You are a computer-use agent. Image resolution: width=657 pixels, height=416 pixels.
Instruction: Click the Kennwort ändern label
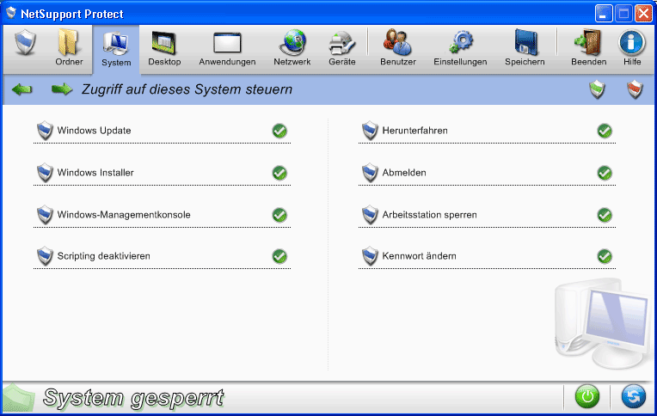(x=419, y=256)
